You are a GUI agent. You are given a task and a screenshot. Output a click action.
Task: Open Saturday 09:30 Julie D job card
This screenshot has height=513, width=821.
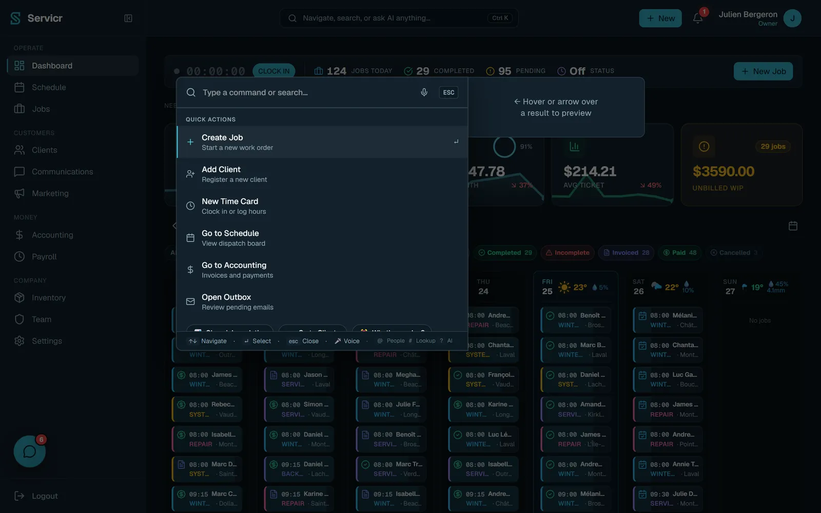(x=668, y=499)
